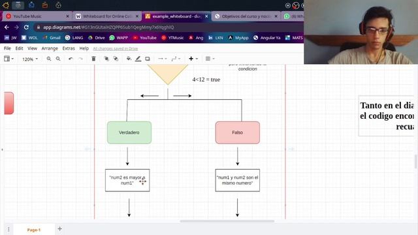Select the 'num2 es mayor a num1' box
The height and width of the screenshot is (235, 418).
click(x=127, y=180)
